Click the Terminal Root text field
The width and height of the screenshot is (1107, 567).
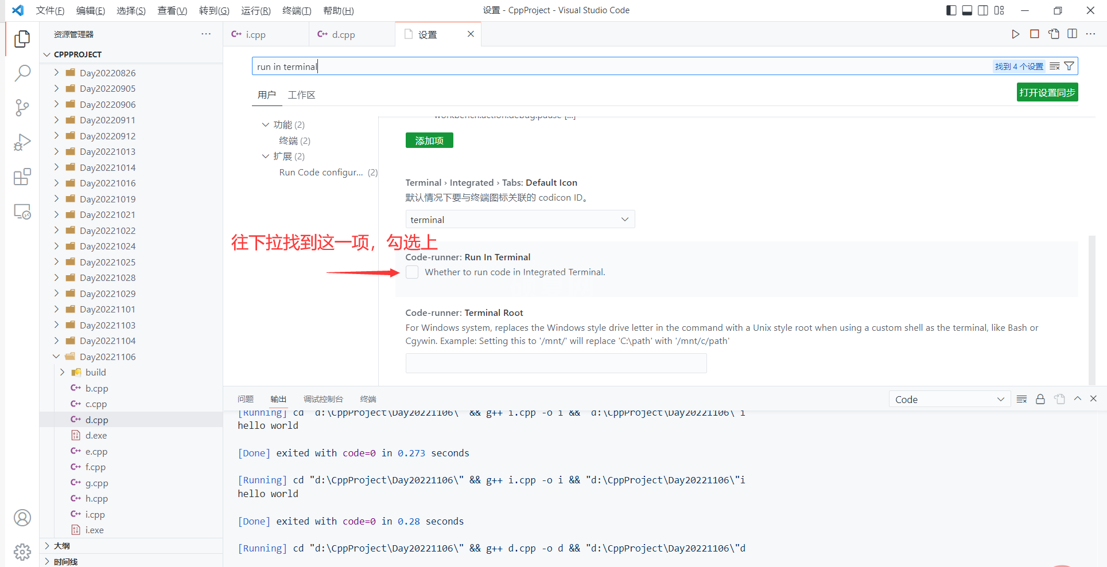(556, 363)
